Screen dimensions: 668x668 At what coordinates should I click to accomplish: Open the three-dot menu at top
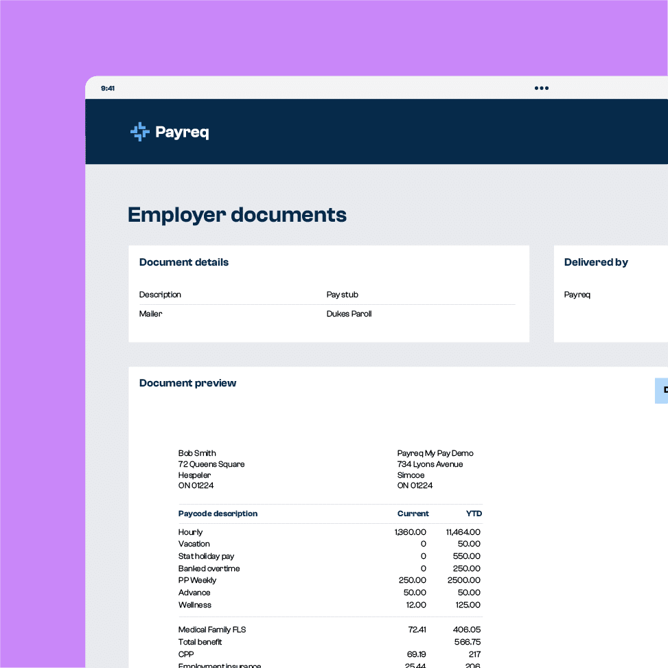point(542,88)
